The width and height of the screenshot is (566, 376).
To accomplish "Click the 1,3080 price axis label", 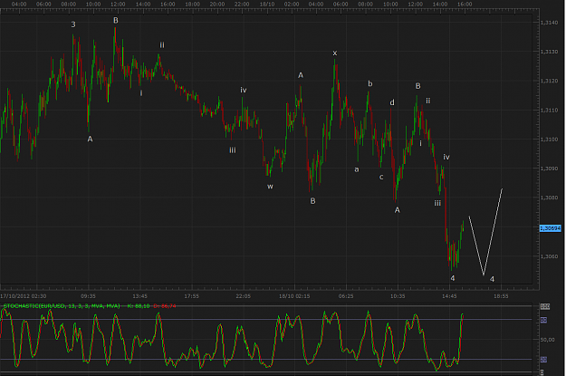I will click(x=549, y=198).
